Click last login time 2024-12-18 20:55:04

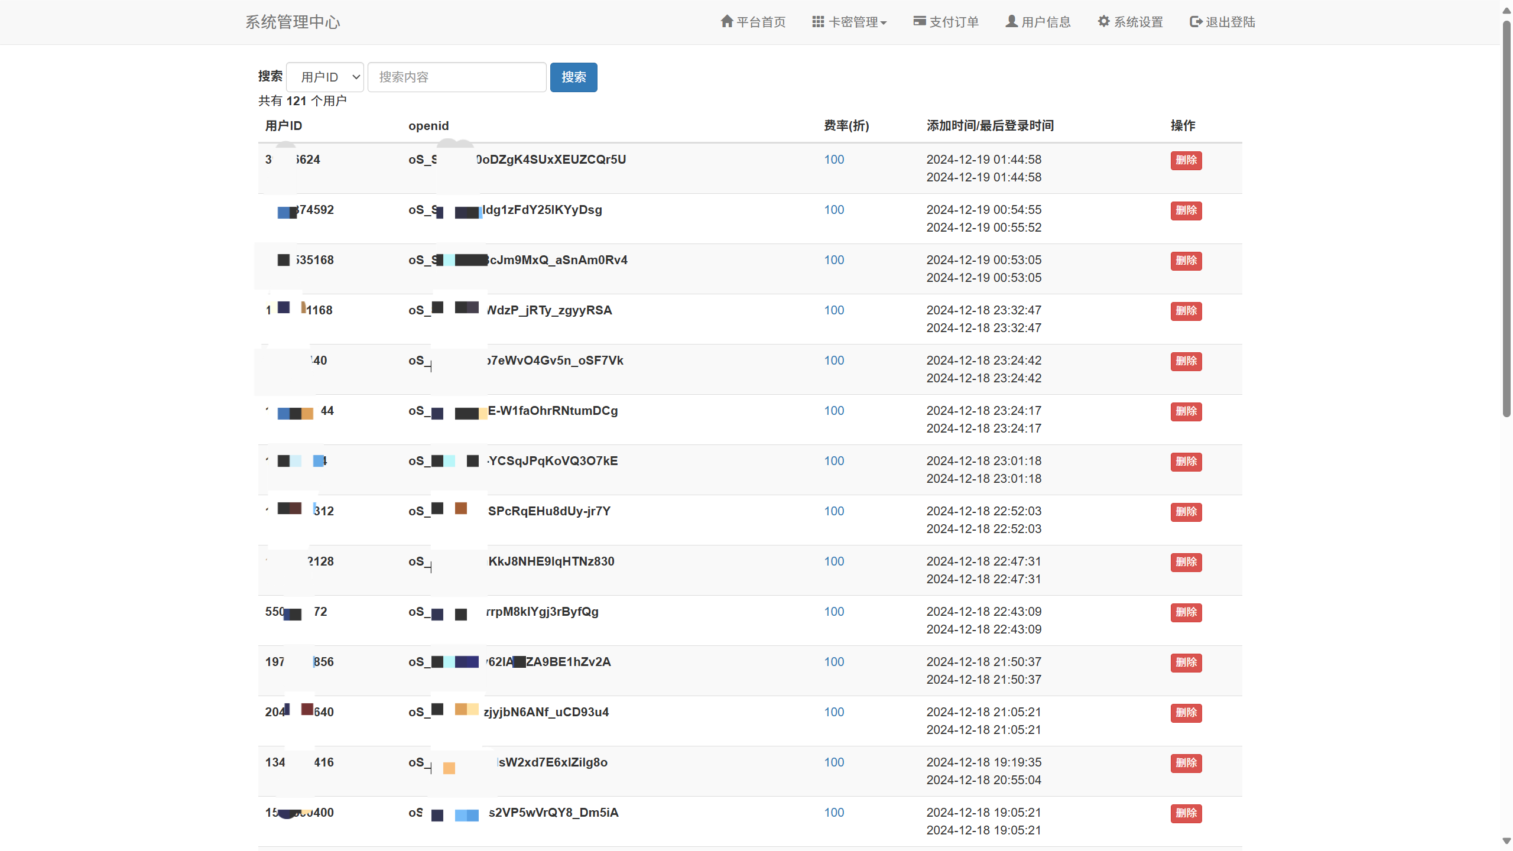point(983,780)
